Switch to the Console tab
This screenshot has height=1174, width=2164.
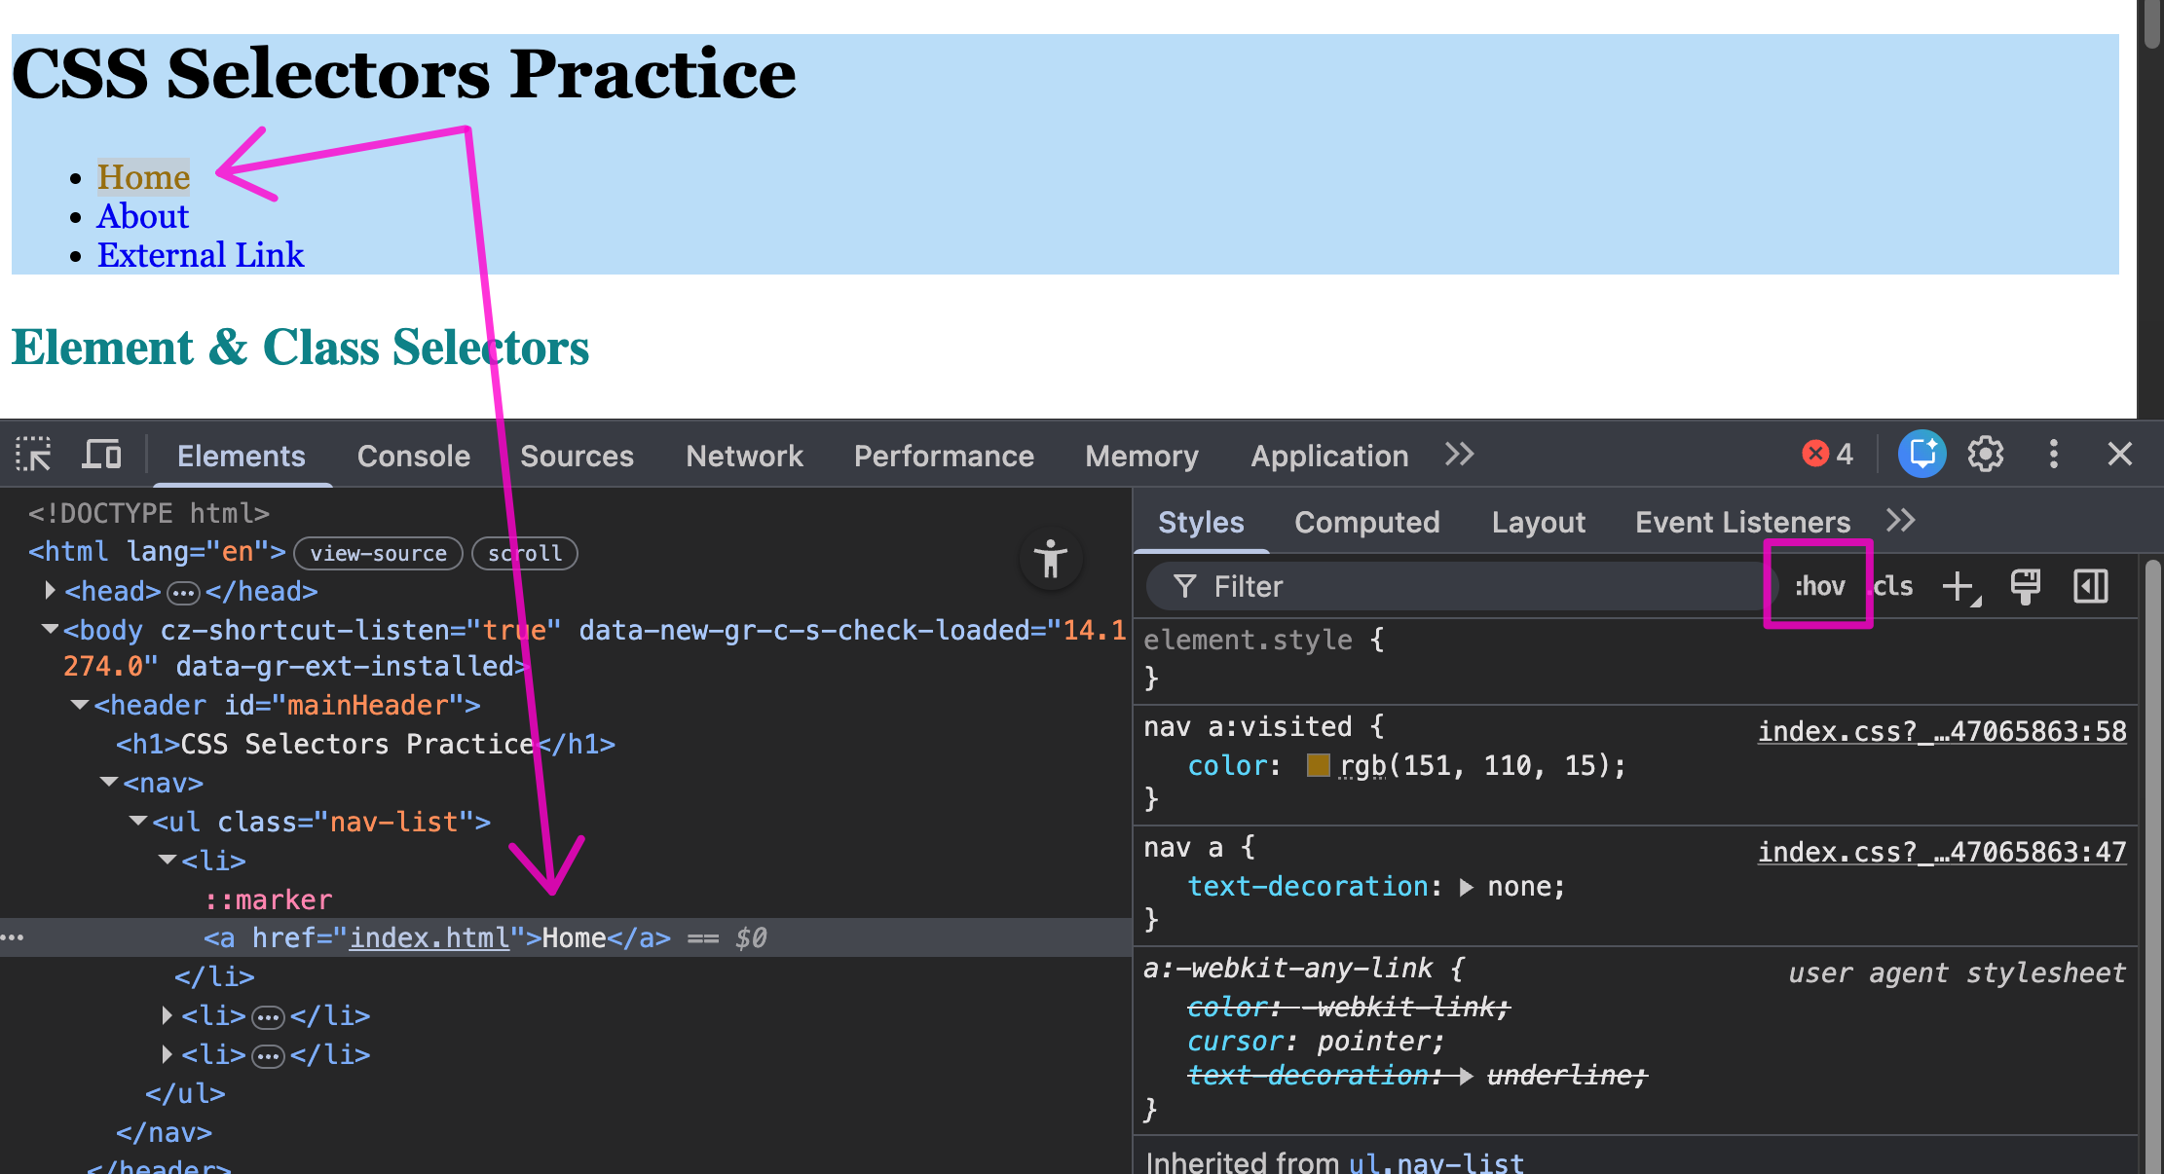click(x=413, y=456)
